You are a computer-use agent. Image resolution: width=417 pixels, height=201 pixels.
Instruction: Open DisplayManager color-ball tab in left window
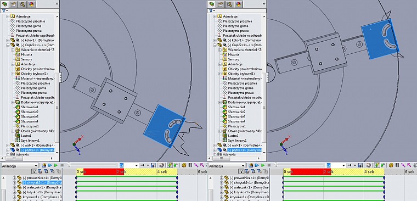pyautogui.click(x=32, y=4)
